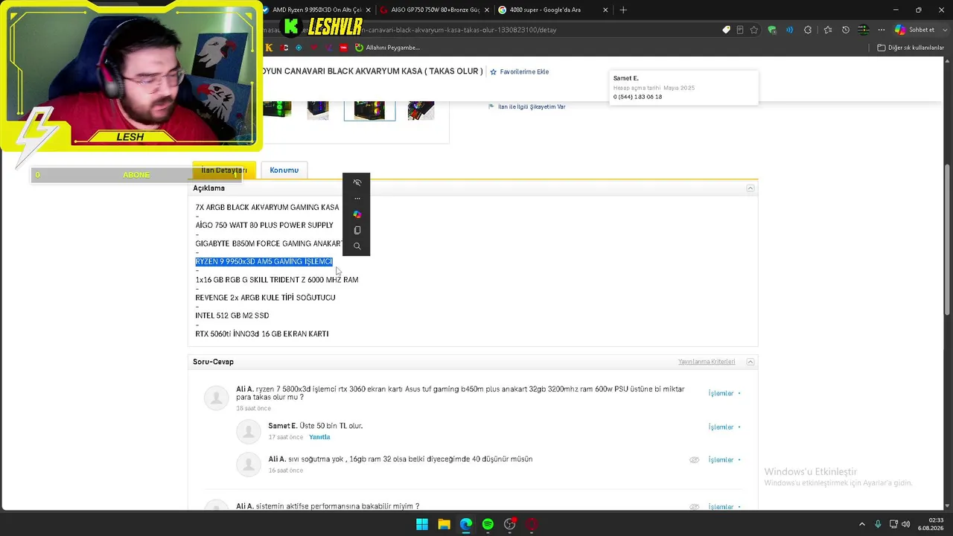Image resolution: width=953 pixels, height=536 pixels.
Task: Open the Yayınlanma Kriterleri link
Action: tap(707, 362)
